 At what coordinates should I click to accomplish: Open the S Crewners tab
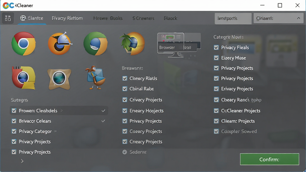[143, 18]
